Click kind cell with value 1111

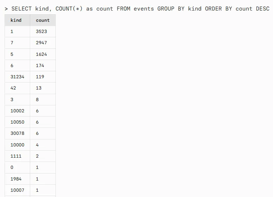pyautogui.click(x=18, y=156)
